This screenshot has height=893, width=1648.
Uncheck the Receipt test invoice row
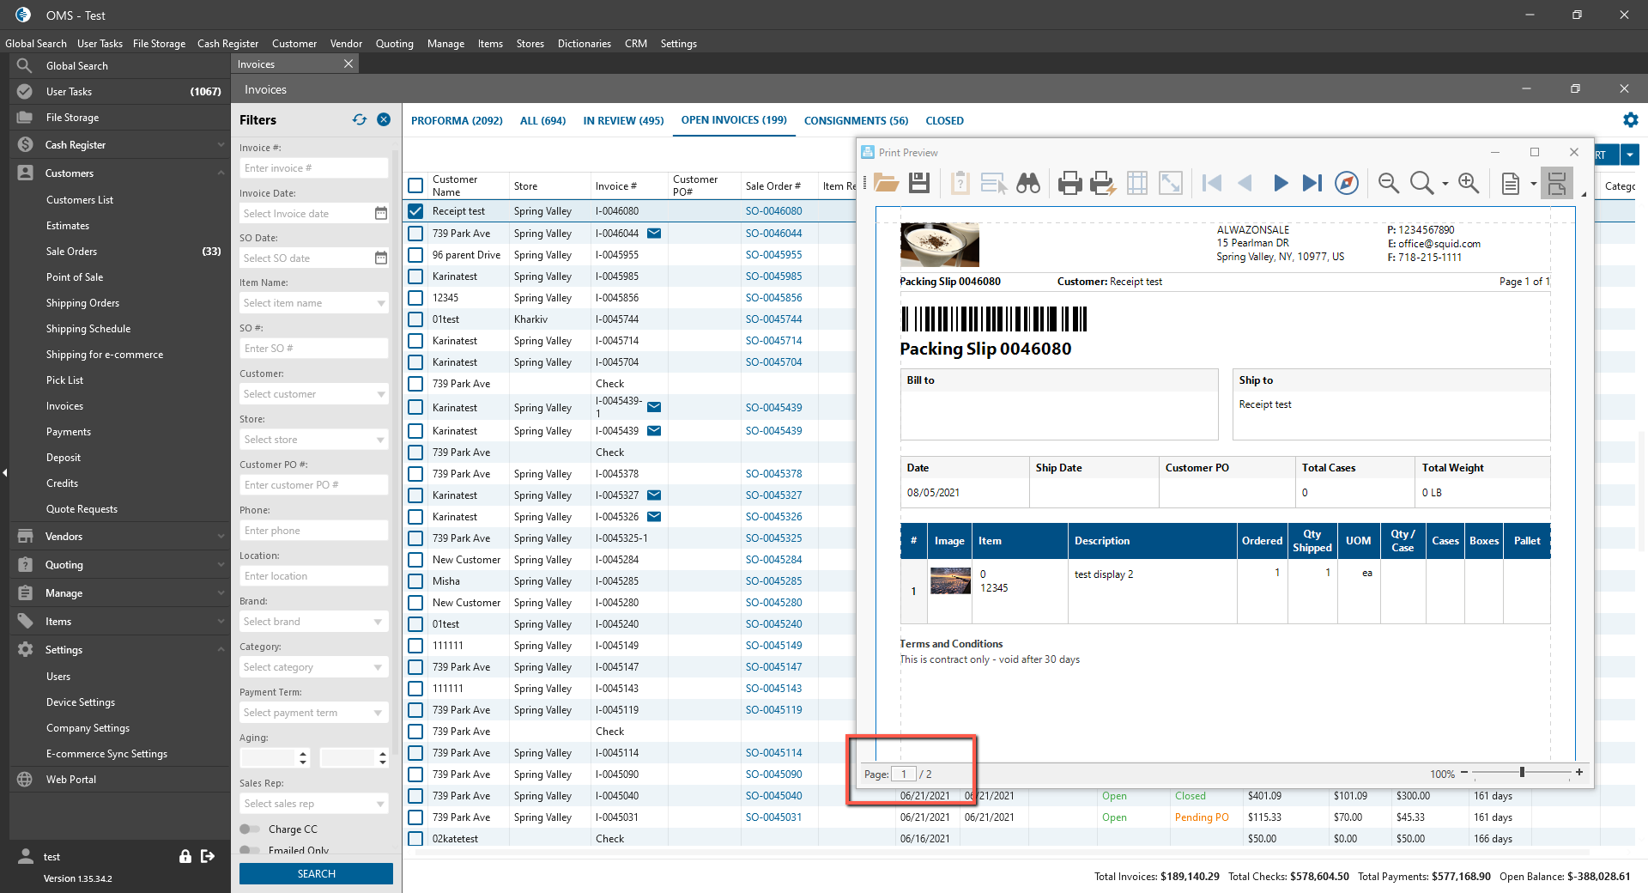tap(415, 211)
